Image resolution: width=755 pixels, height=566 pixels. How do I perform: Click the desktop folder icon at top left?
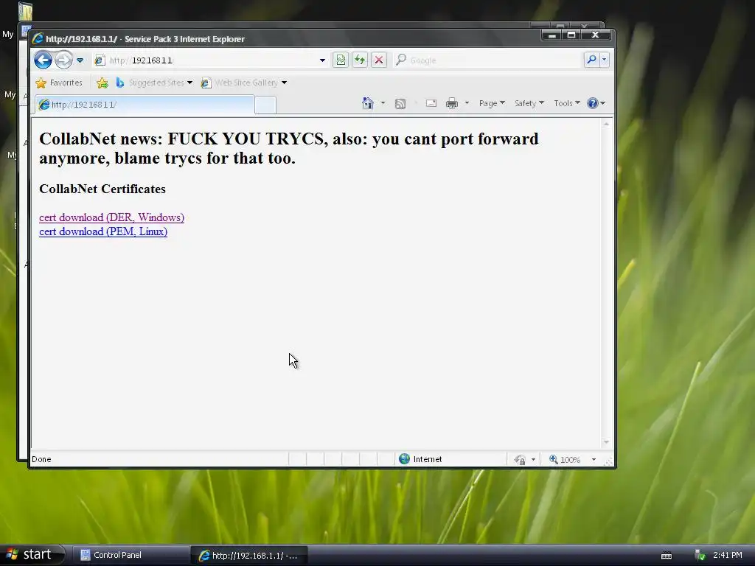(x=25, y=12)
